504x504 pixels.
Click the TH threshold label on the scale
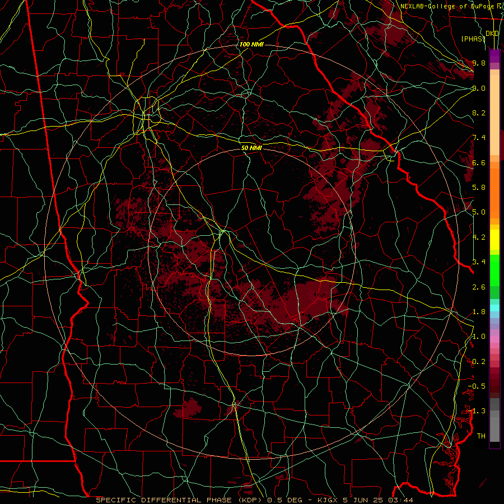[481, 436]
